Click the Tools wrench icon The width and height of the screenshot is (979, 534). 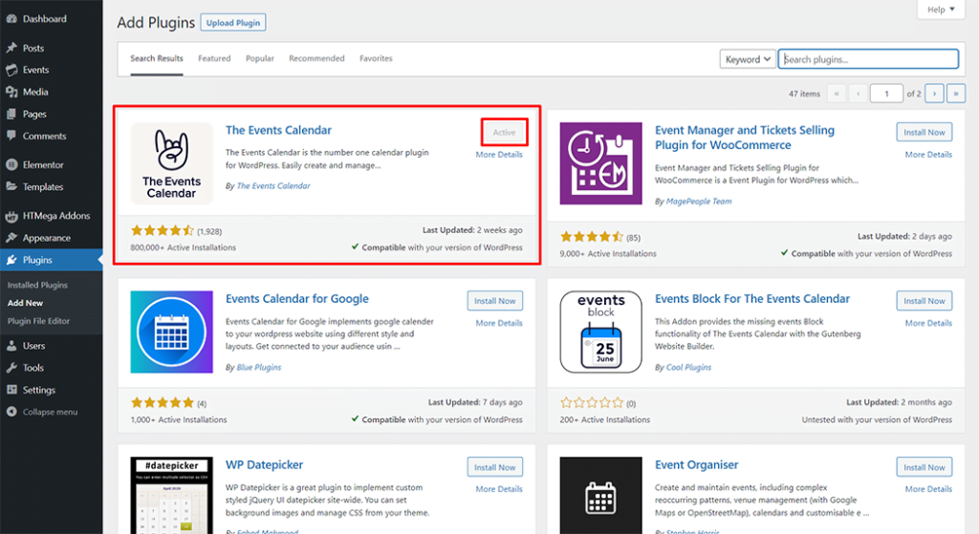coord(11,368)
